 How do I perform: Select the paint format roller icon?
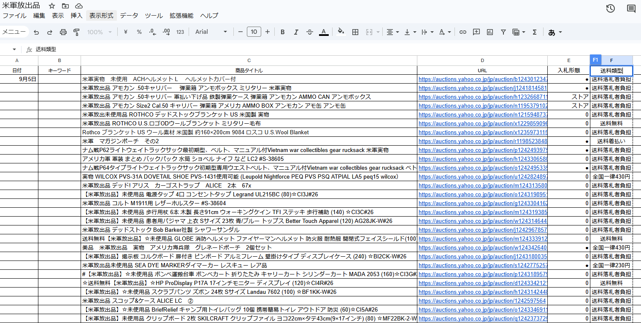(76, 32)
